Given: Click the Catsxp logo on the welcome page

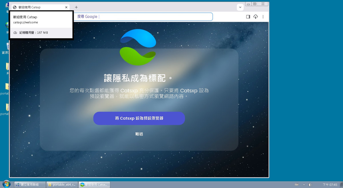Looking at the screenshot, I should point(138,47).
